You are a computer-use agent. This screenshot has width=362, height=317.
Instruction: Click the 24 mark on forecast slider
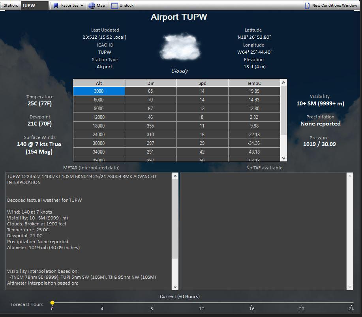(351, 308)
